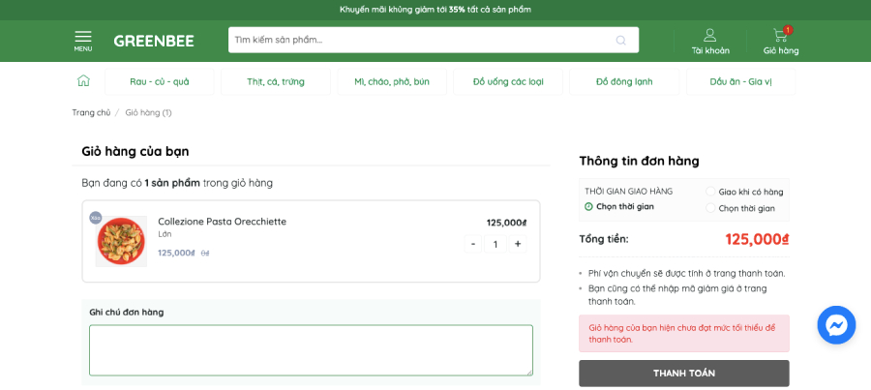Open the Dầu ăn - Gia vị category
This screenshot has height=390, width=871.
point(741,81)
